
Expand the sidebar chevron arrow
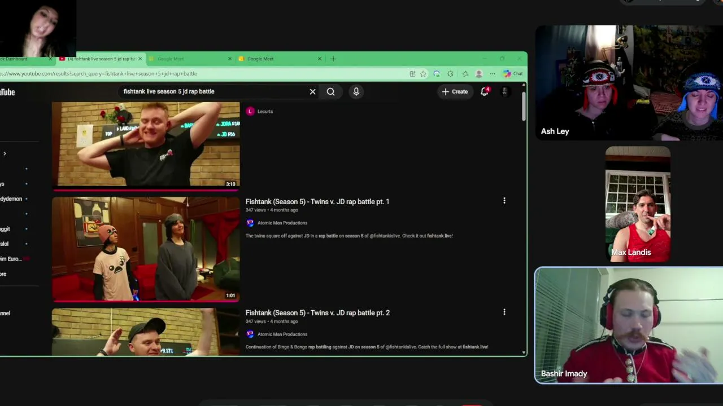click(x=5, y=153)
